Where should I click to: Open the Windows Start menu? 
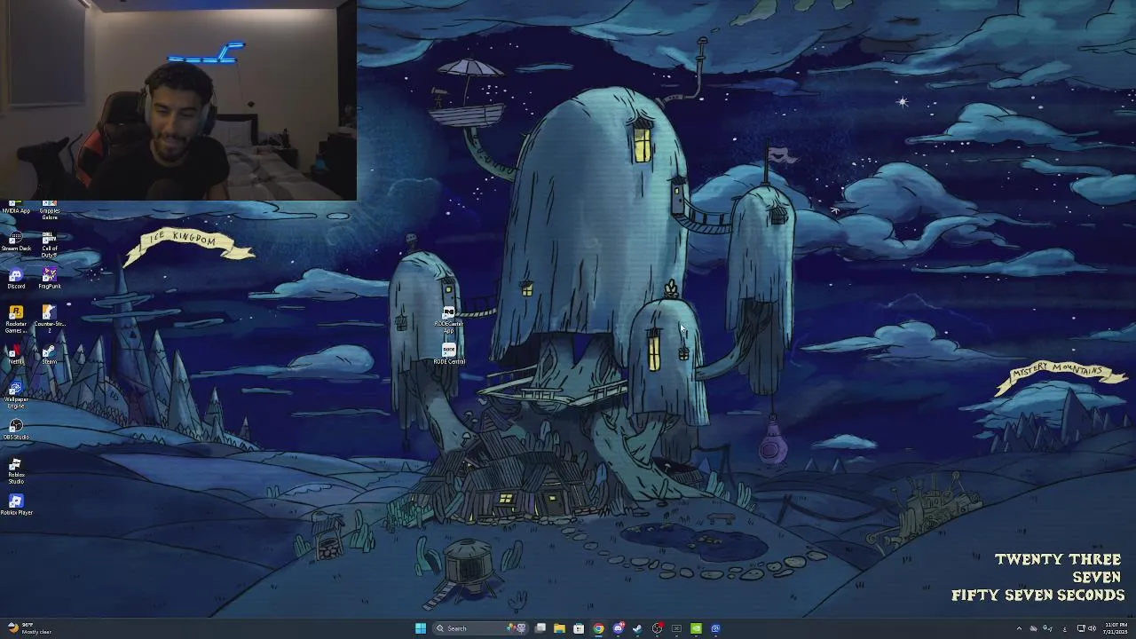click(x=420, y=628)
